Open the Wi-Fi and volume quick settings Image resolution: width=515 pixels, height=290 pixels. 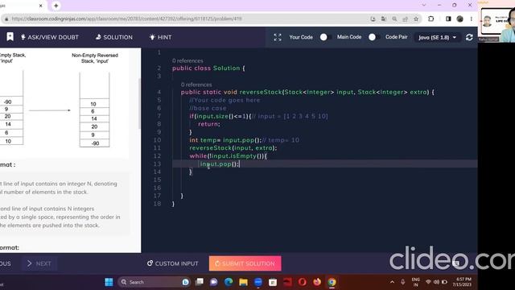[436, 282]
